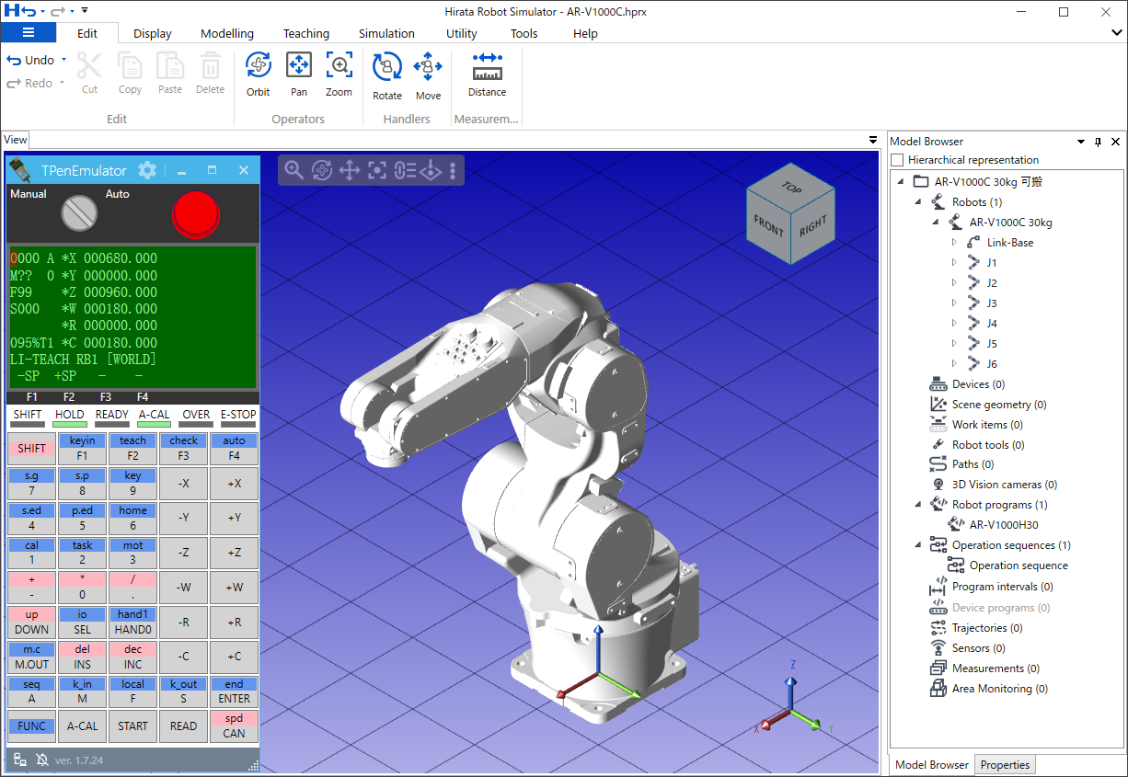The image size is (1128, 777).
Task: Click the spd CAN pendant key
Action: pos(234,726)
